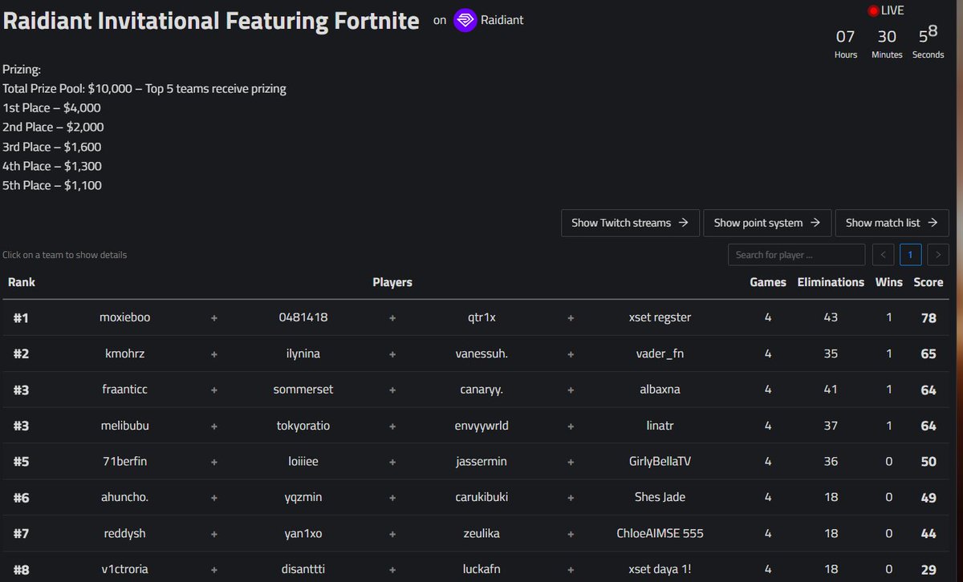Select player qtr1x

(481, 317)
